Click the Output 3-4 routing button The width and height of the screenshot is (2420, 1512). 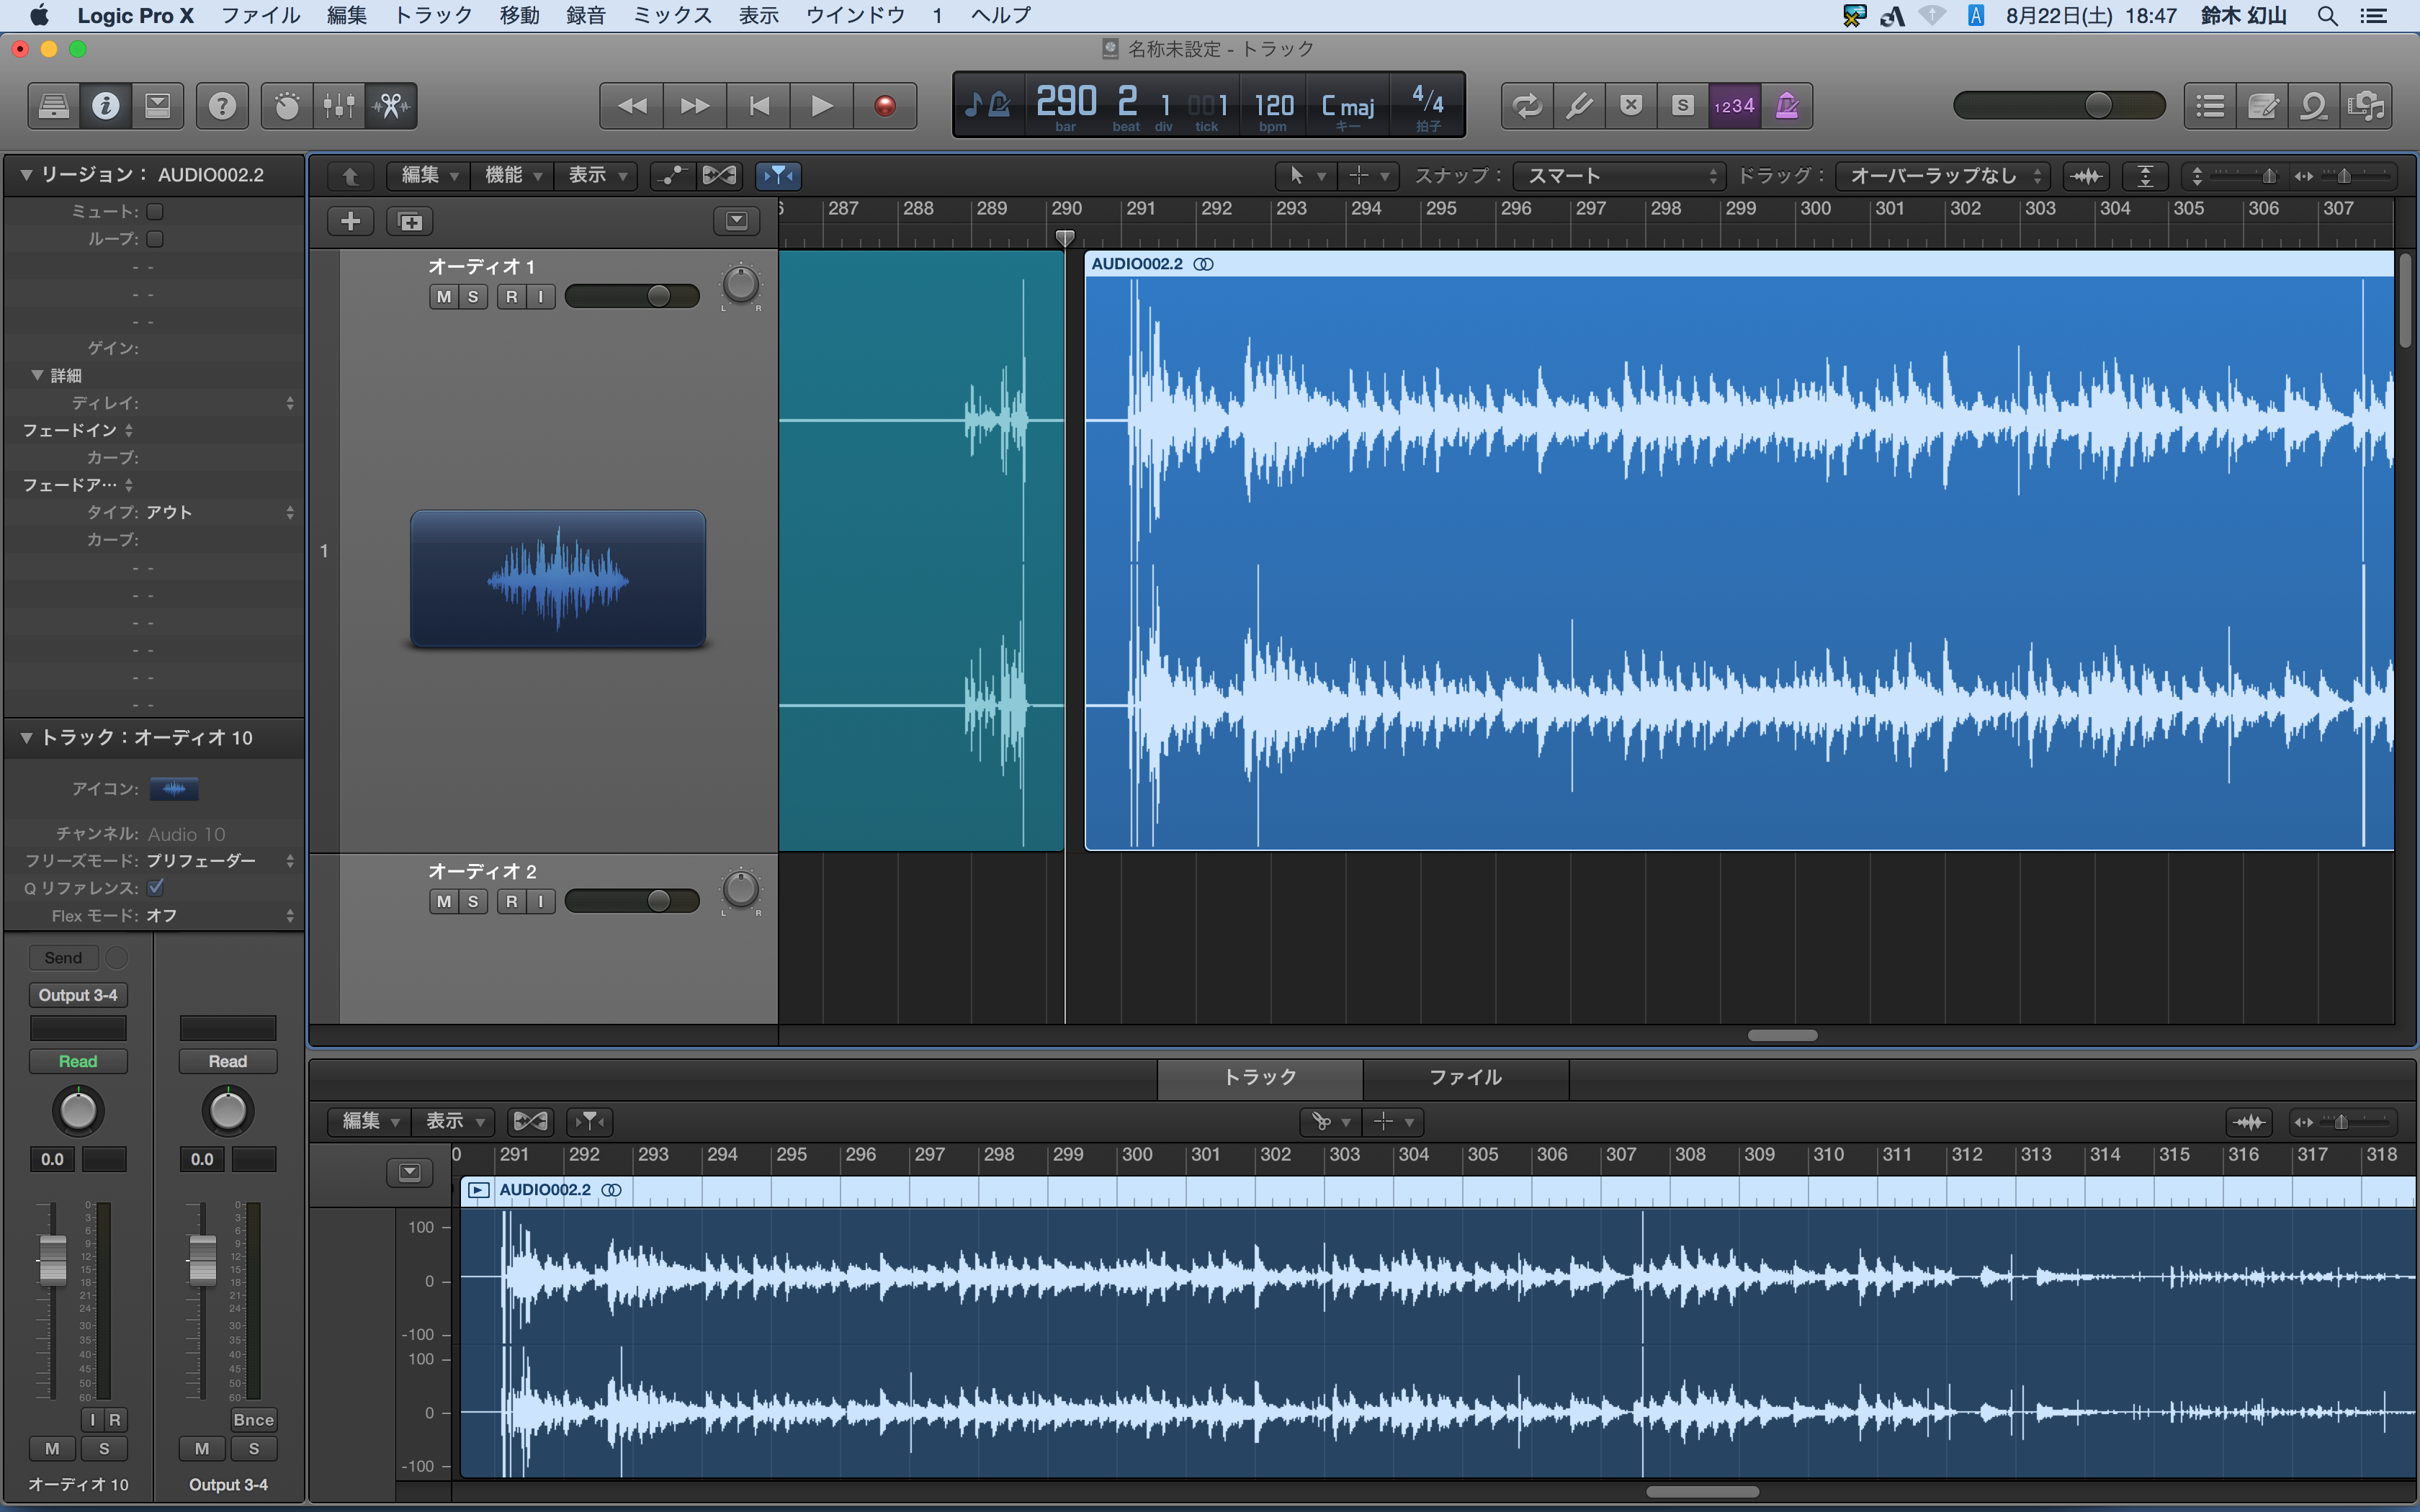click(x=78, y=995)
